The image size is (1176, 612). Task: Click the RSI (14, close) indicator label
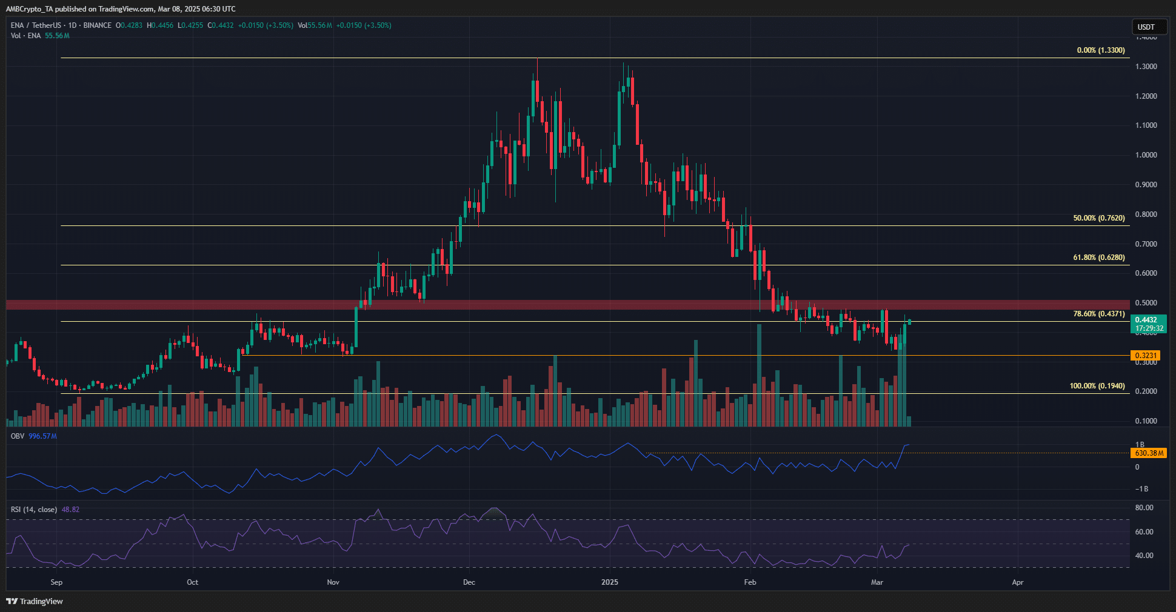[x=34, y=510]
